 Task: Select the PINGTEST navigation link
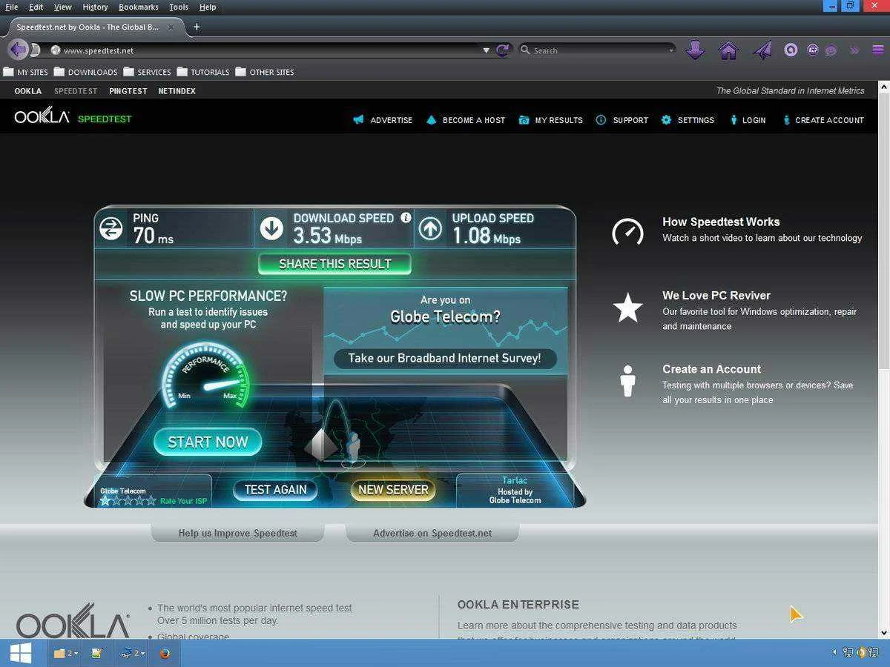tap(128, 91)
